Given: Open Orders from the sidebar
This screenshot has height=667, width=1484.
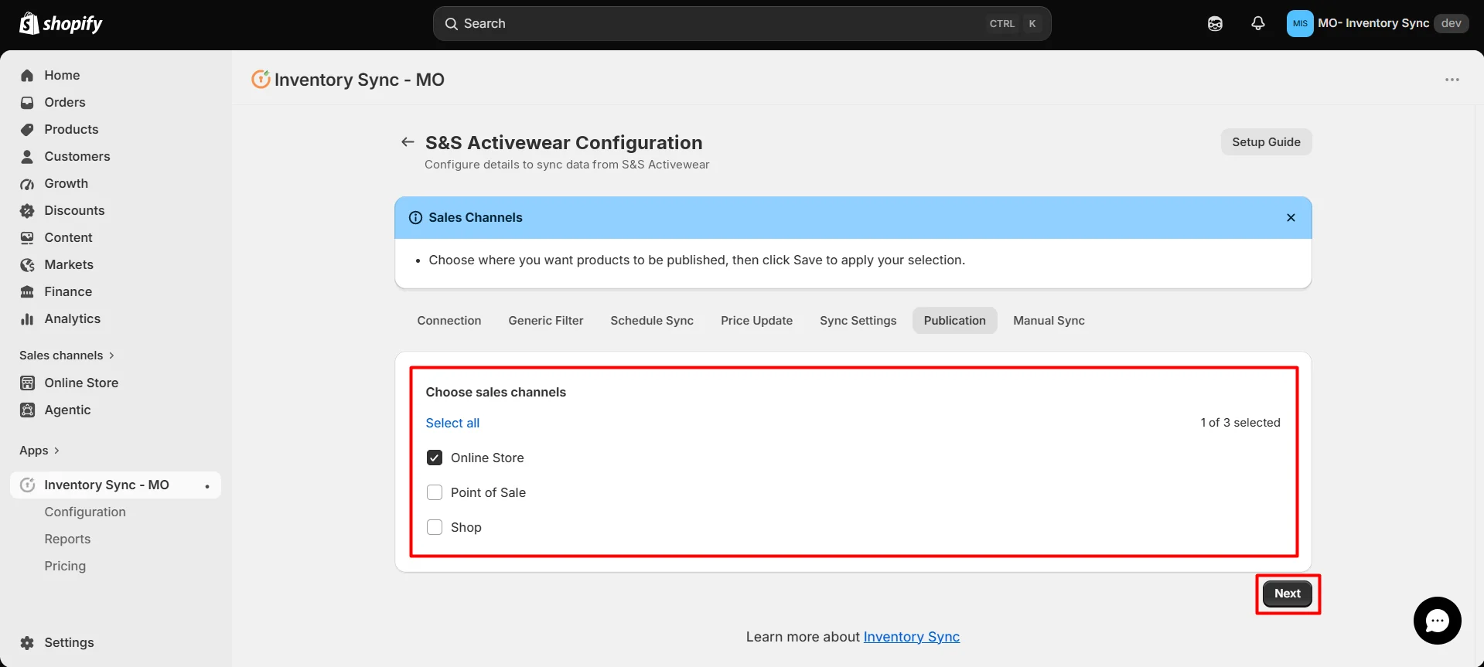Looking at the screenshot, I should pyautogui.click(x=64, y=102).
